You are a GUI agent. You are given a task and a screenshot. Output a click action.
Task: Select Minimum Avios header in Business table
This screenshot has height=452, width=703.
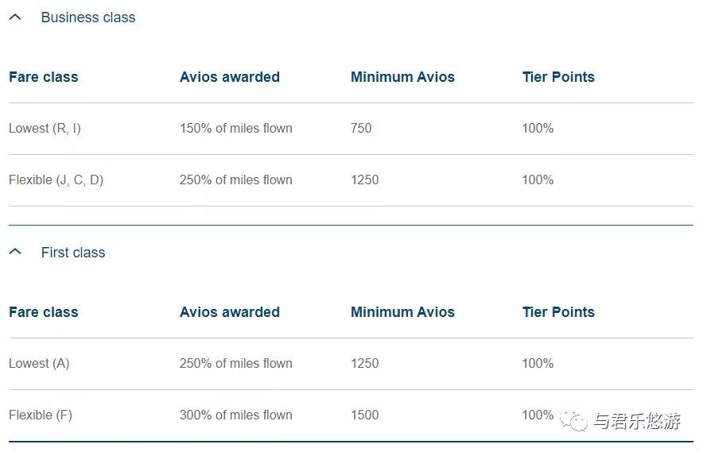pyautogui.click(x=402, y=77)
